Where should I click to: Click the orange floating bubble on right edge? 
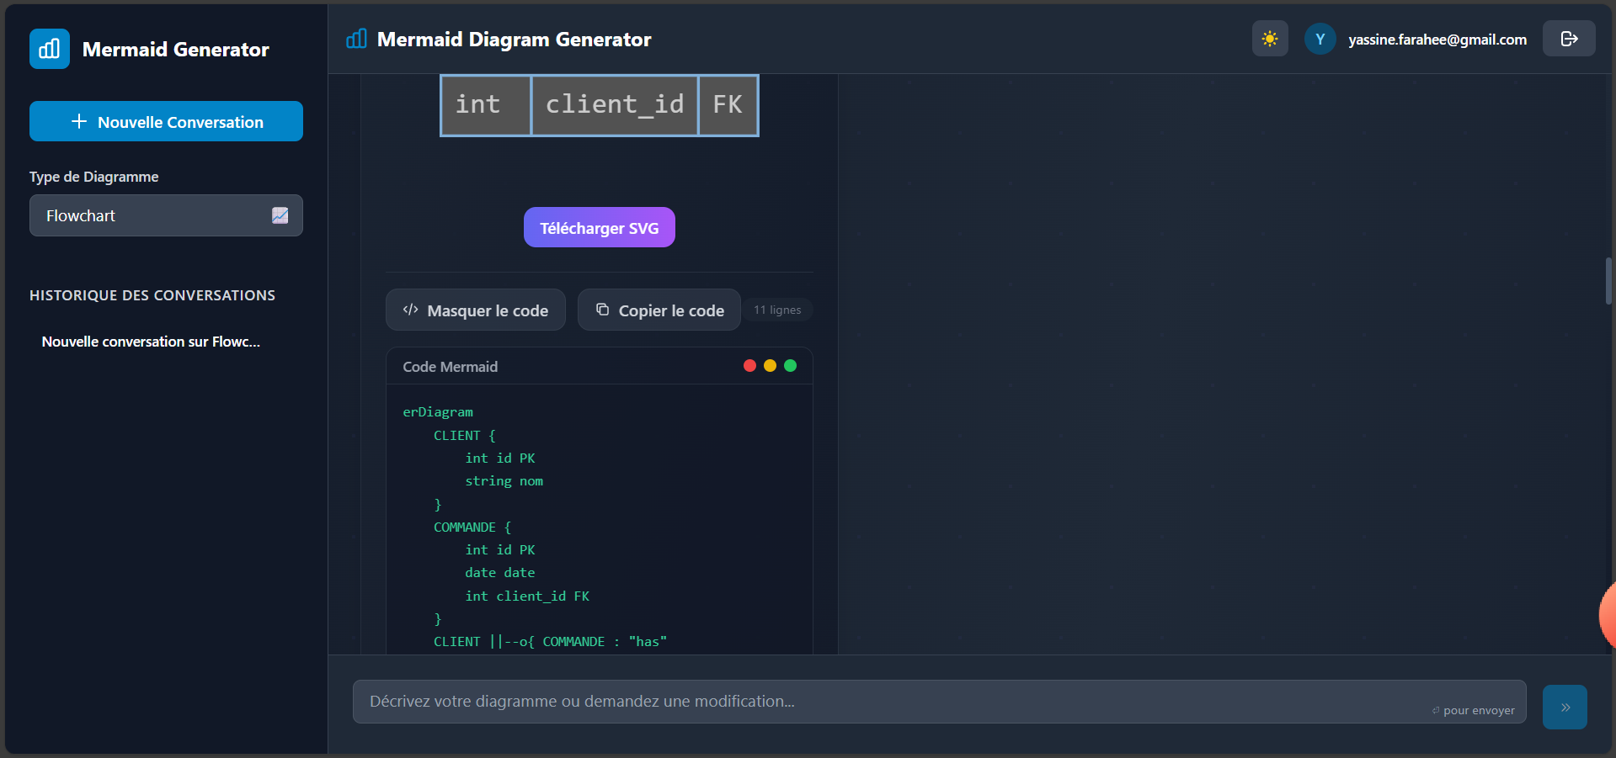[x=1607, y=616]
